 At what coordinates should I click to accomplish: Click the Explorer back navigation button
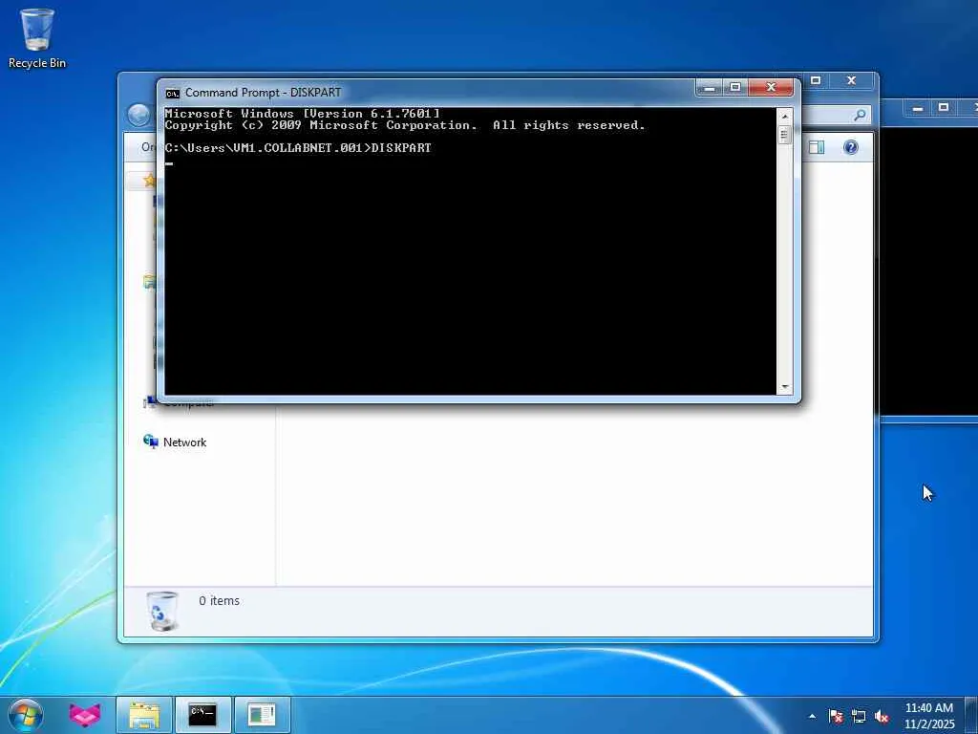point(138,115)
